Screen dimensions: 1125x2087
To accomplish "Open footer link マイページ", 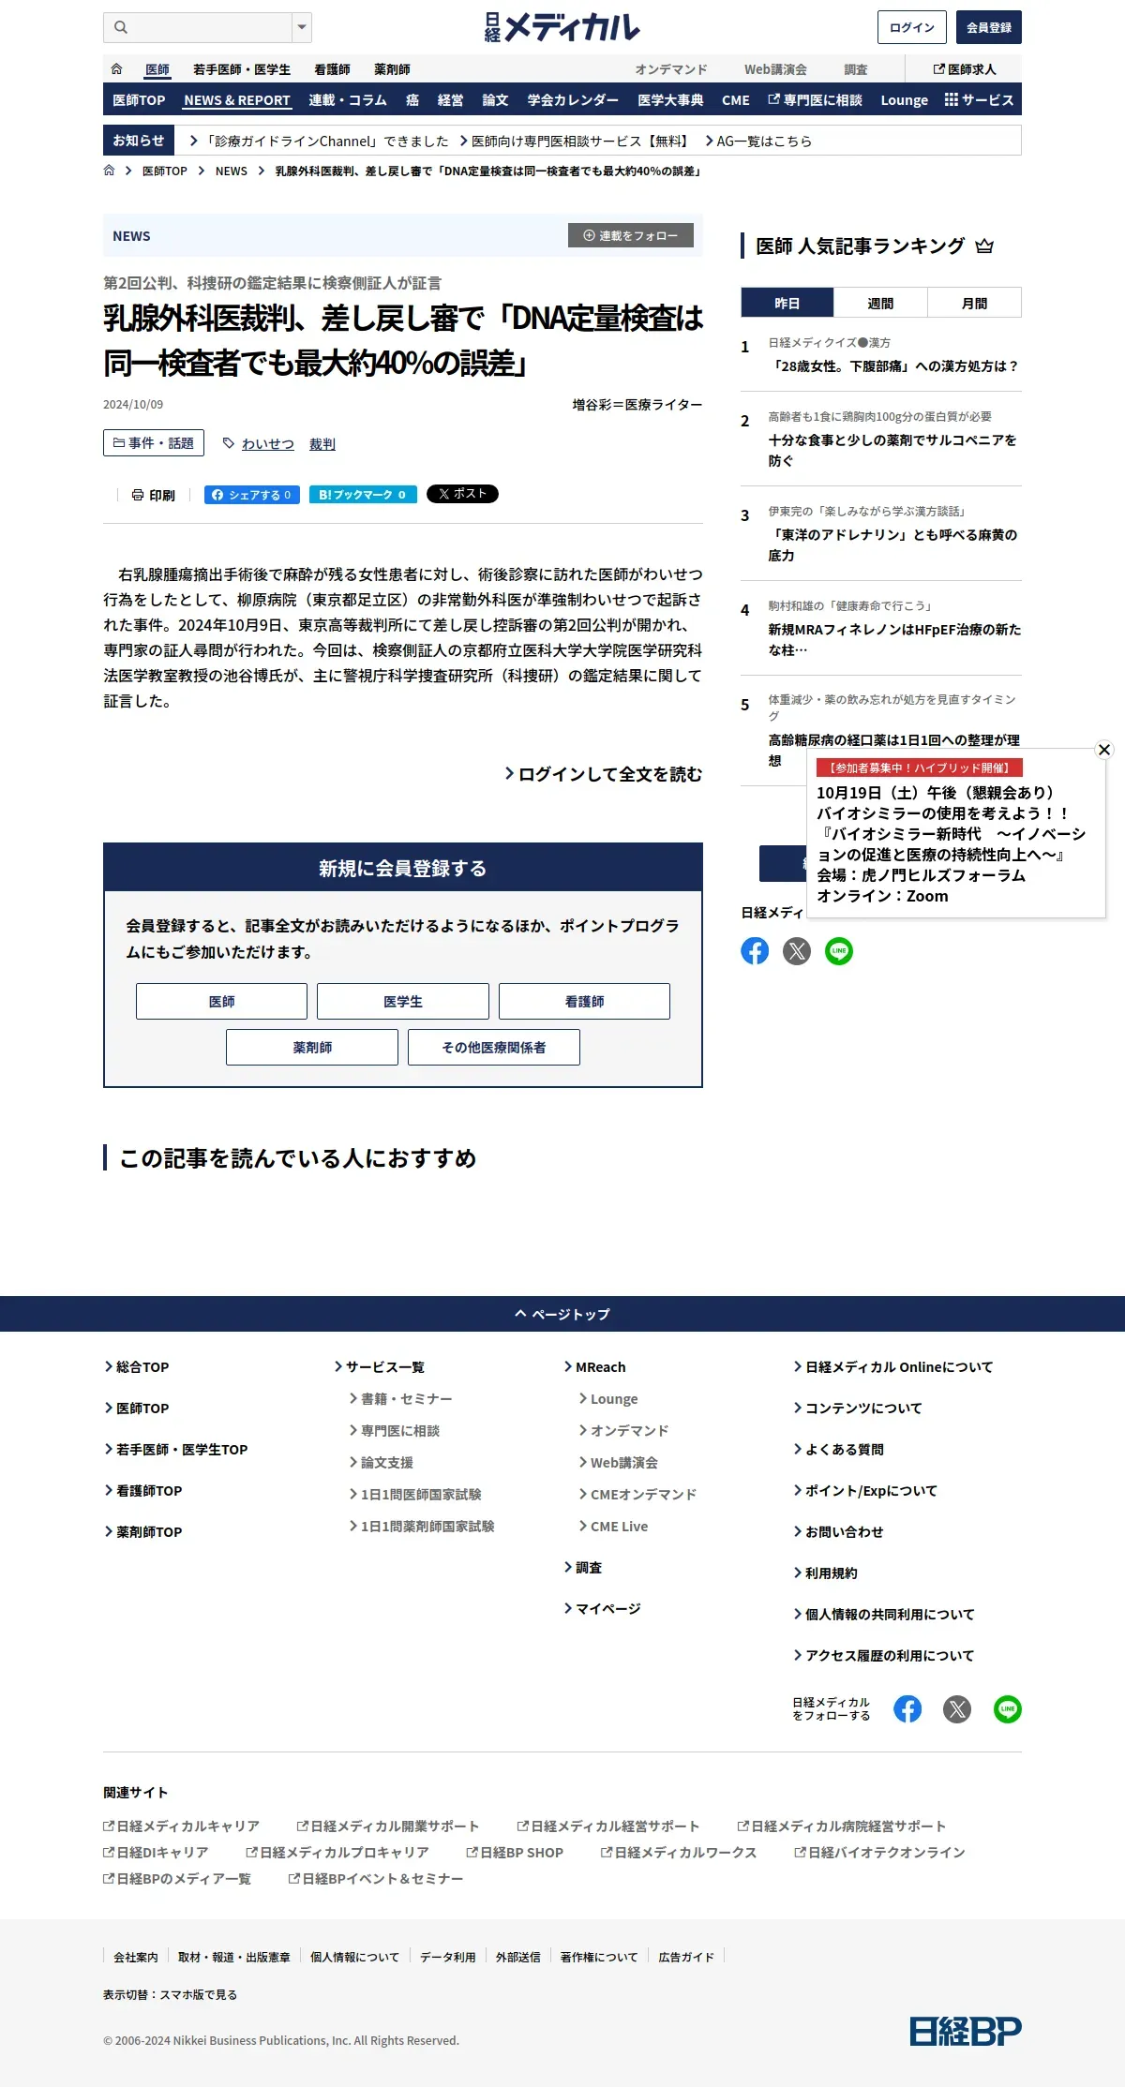I will tap(603, 1609).
